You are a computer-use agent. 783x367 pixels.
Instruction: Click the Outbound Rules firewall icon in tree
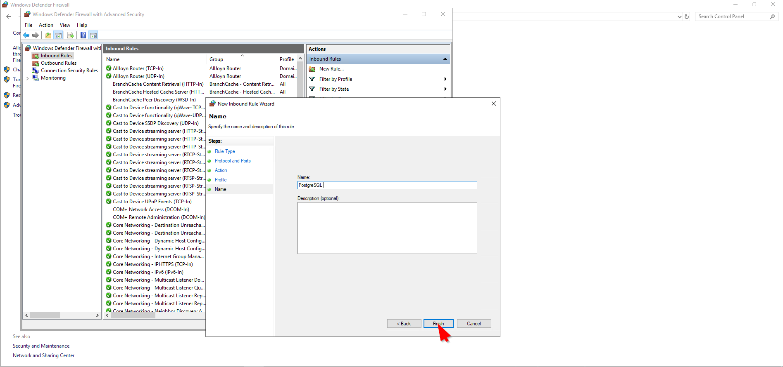coord(36,63)
